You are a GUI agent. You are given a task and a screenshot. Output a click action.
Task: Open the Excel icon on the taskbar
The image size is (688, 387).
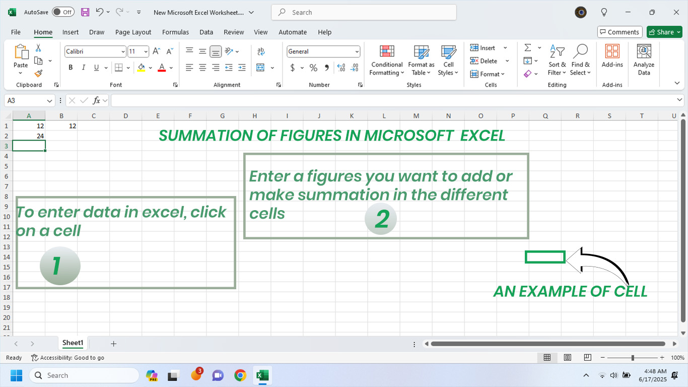click(262, 375)
